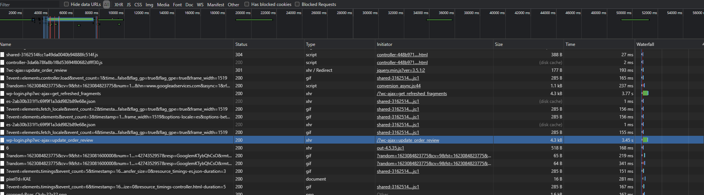
Task: Click the 3.45 s time cell
Action: (x=627, y=140)
